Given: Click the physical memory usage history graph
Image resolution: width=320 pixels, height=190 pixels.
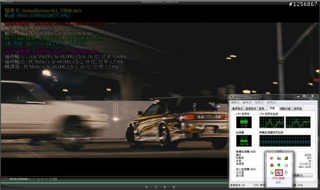Looking at the screenshot, I should click(x=285, y=141).
